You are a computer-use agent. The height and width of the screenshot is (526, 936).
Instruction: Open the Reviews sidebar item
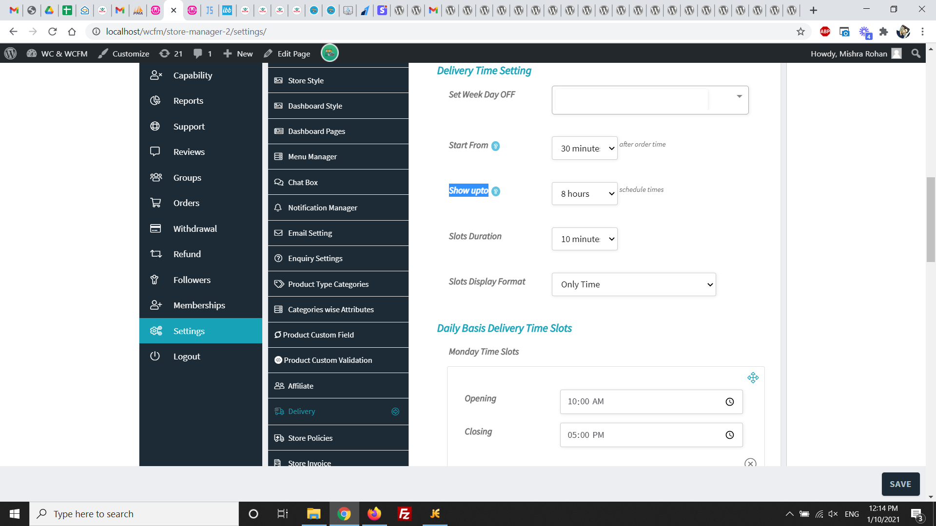pos(200,152)
